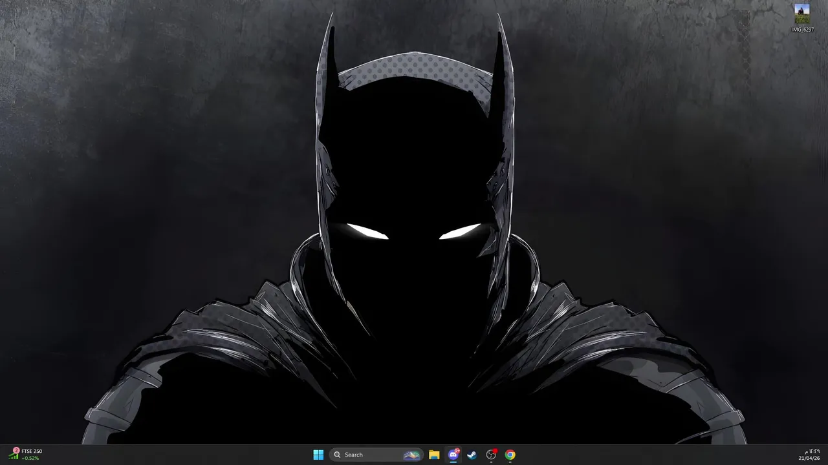
Task: Click the taskbar Search box
Action: point(376,455)
